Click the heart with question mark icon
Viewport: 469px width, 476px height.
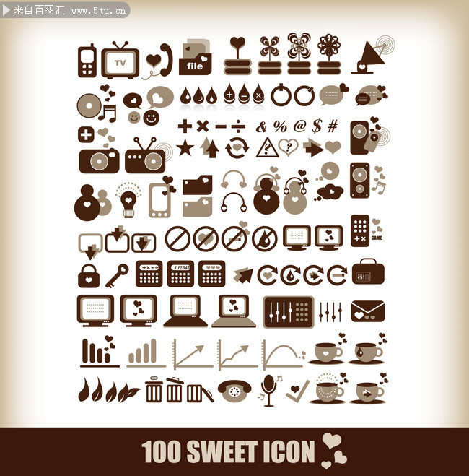click(289, 147)
